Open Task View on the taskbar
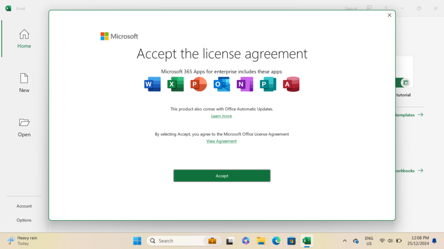The width and height of the screenshot is (444, 249). [x=230, y=241]
